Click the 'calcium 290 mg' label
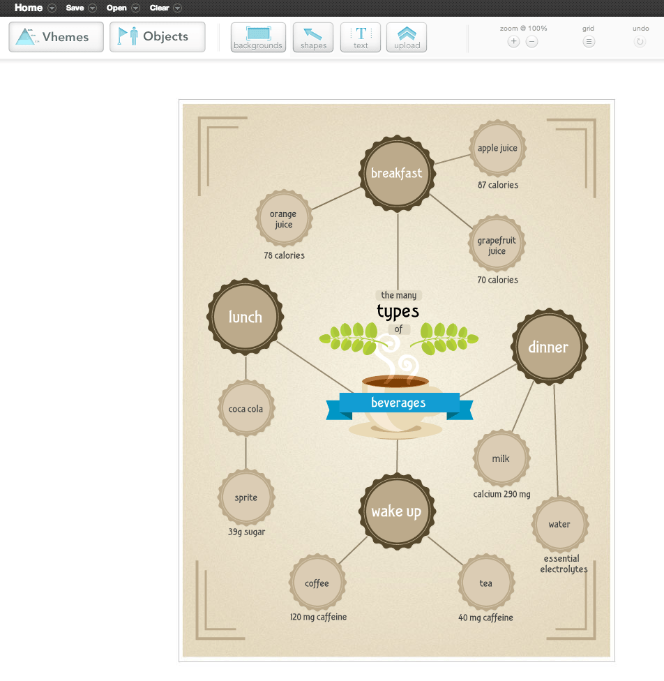664x681 pixels. 502,494
